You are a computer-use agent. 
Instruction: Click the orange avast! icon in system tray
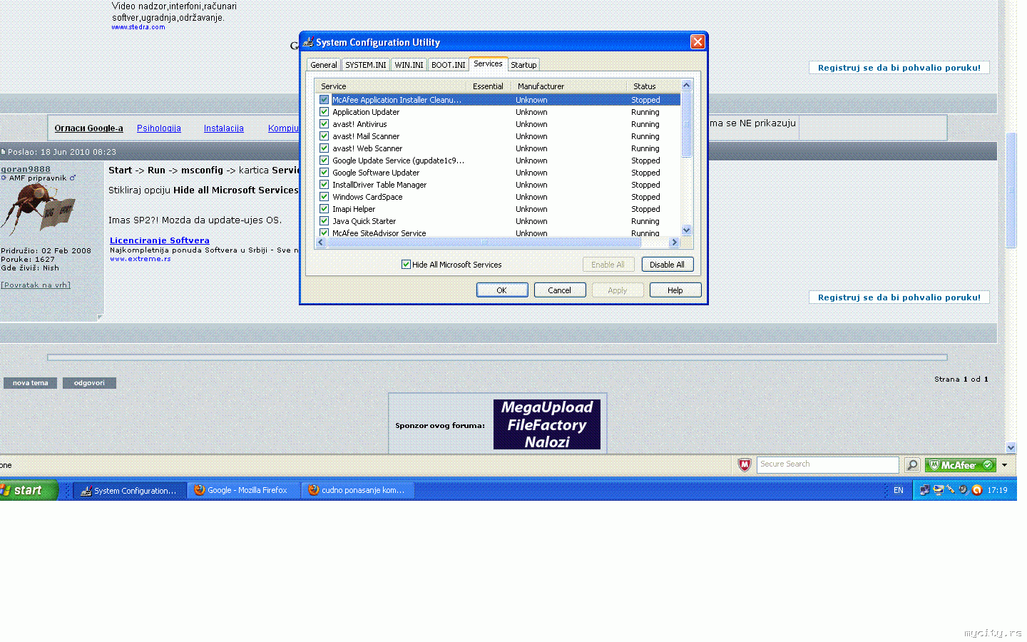[x=977, y=490]
